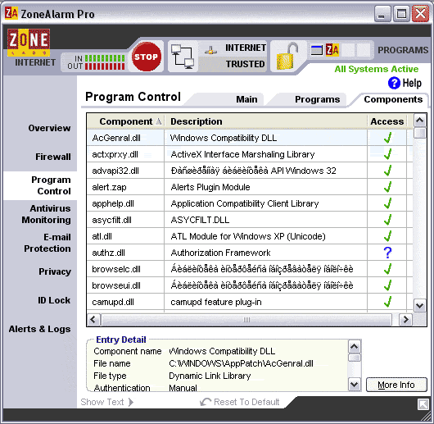
Task: Click the window icon beside the ZA program icon
Action: (317, 50)
